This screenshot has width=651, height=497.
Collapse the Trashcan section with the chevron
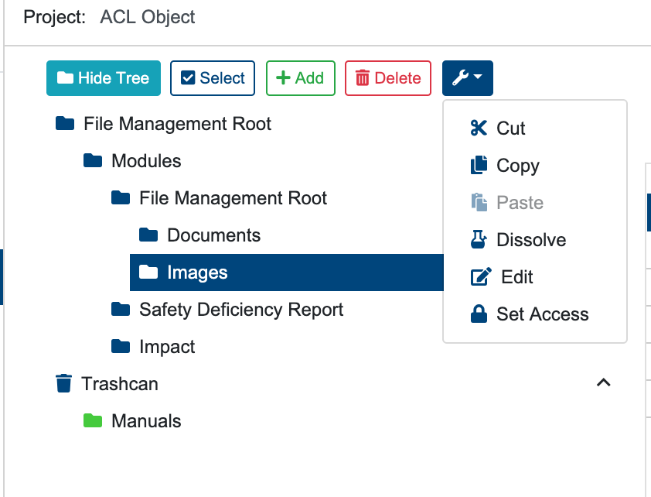[x=603, y=382]
